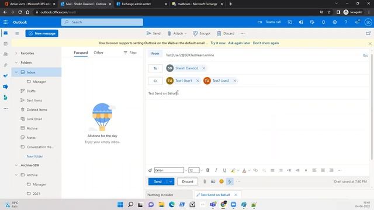
Task: Open the font size dropdown
Action: 201,170
